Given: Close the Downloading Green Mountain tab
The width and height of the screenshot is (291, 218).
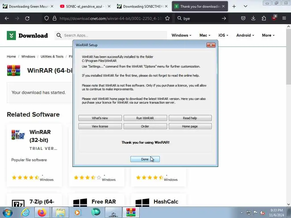Looking at the screenshot, I should point(52,6).
